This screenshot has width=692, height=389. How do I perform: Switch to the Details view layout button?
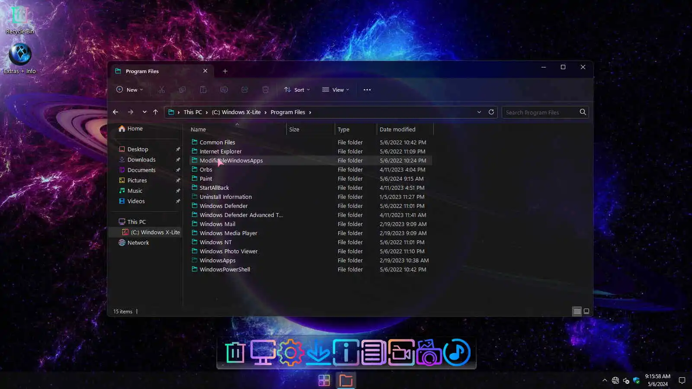(577, 311)
